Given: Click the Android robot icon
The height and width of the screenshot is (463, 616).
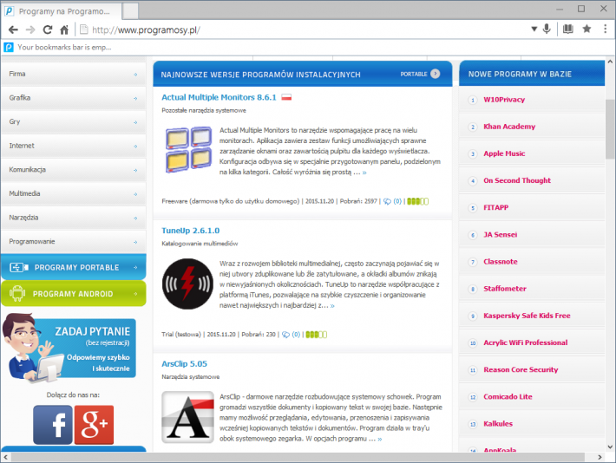Looking at the screenshot, I should pyautogui.click(x=16, y=293).
